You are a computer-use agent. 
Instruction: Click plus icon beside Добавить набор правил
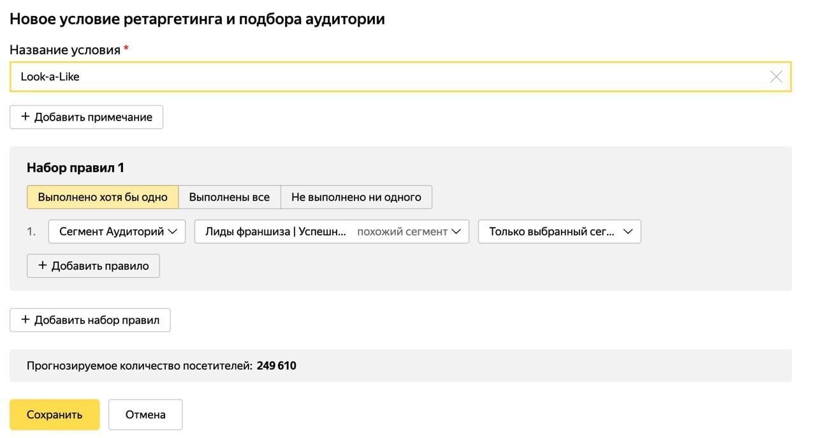[25, 320]
